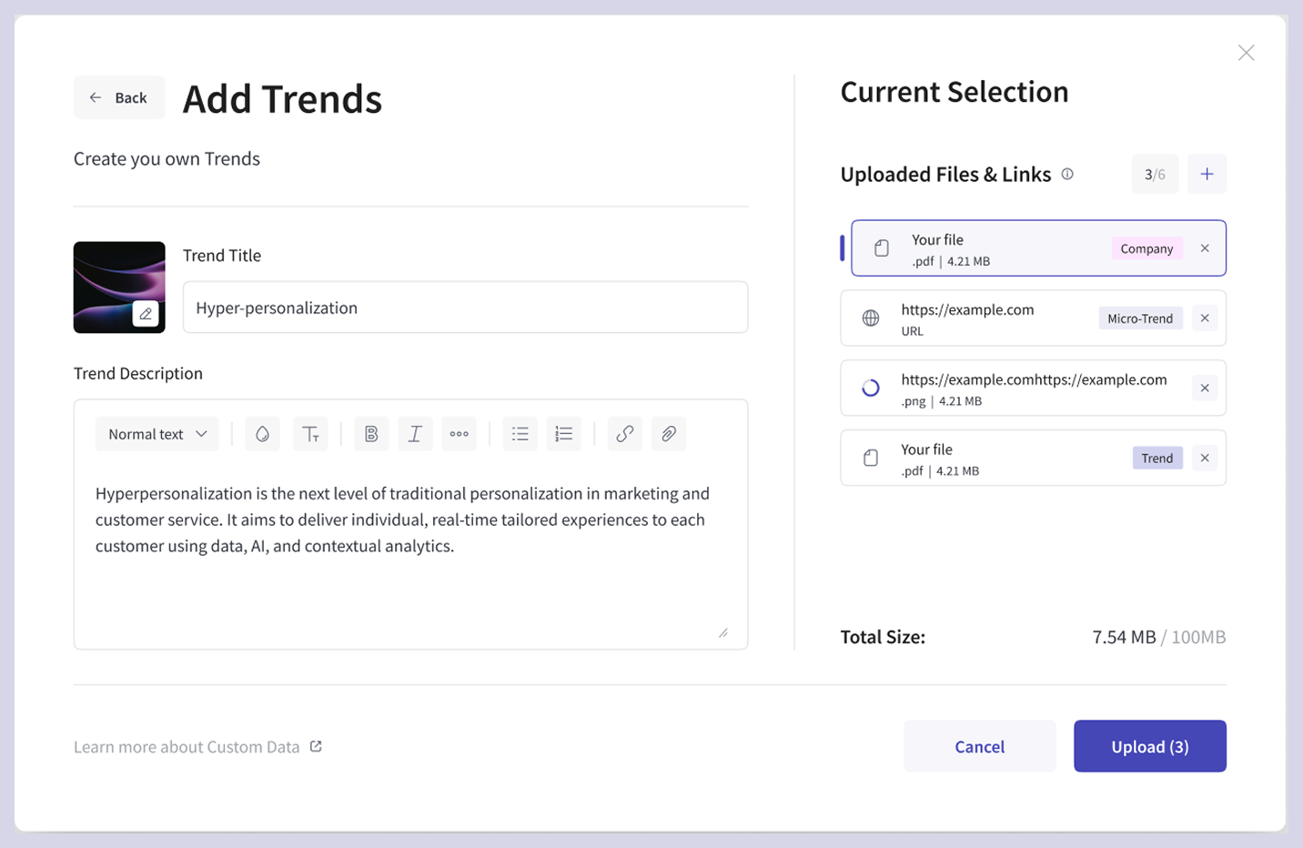Click inside the Trend Title field
Screen dimensions: 1303x848
pos(465,307)
